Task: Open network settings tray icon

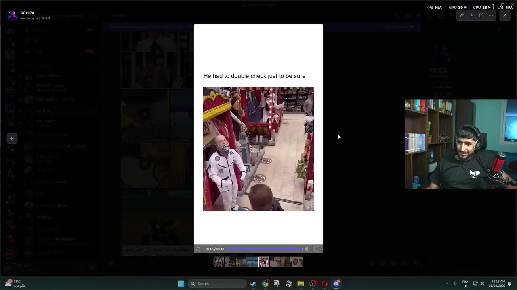Action: tap(475, 284)
